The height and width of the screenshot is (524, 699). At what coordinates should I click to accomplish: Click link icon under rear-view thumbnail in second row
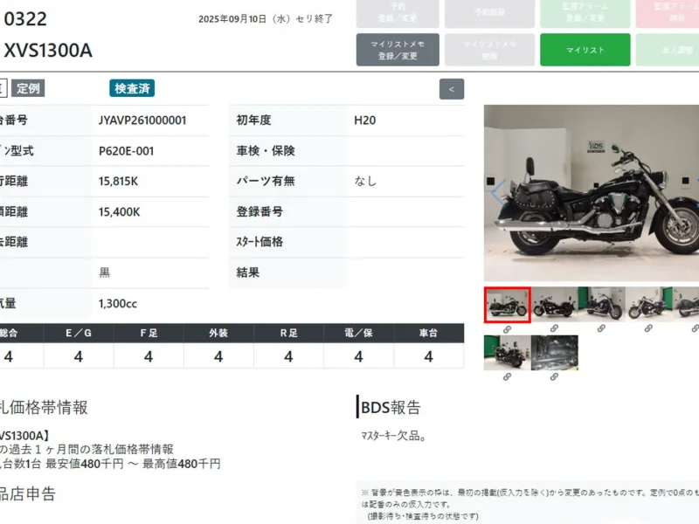(507, 377)
